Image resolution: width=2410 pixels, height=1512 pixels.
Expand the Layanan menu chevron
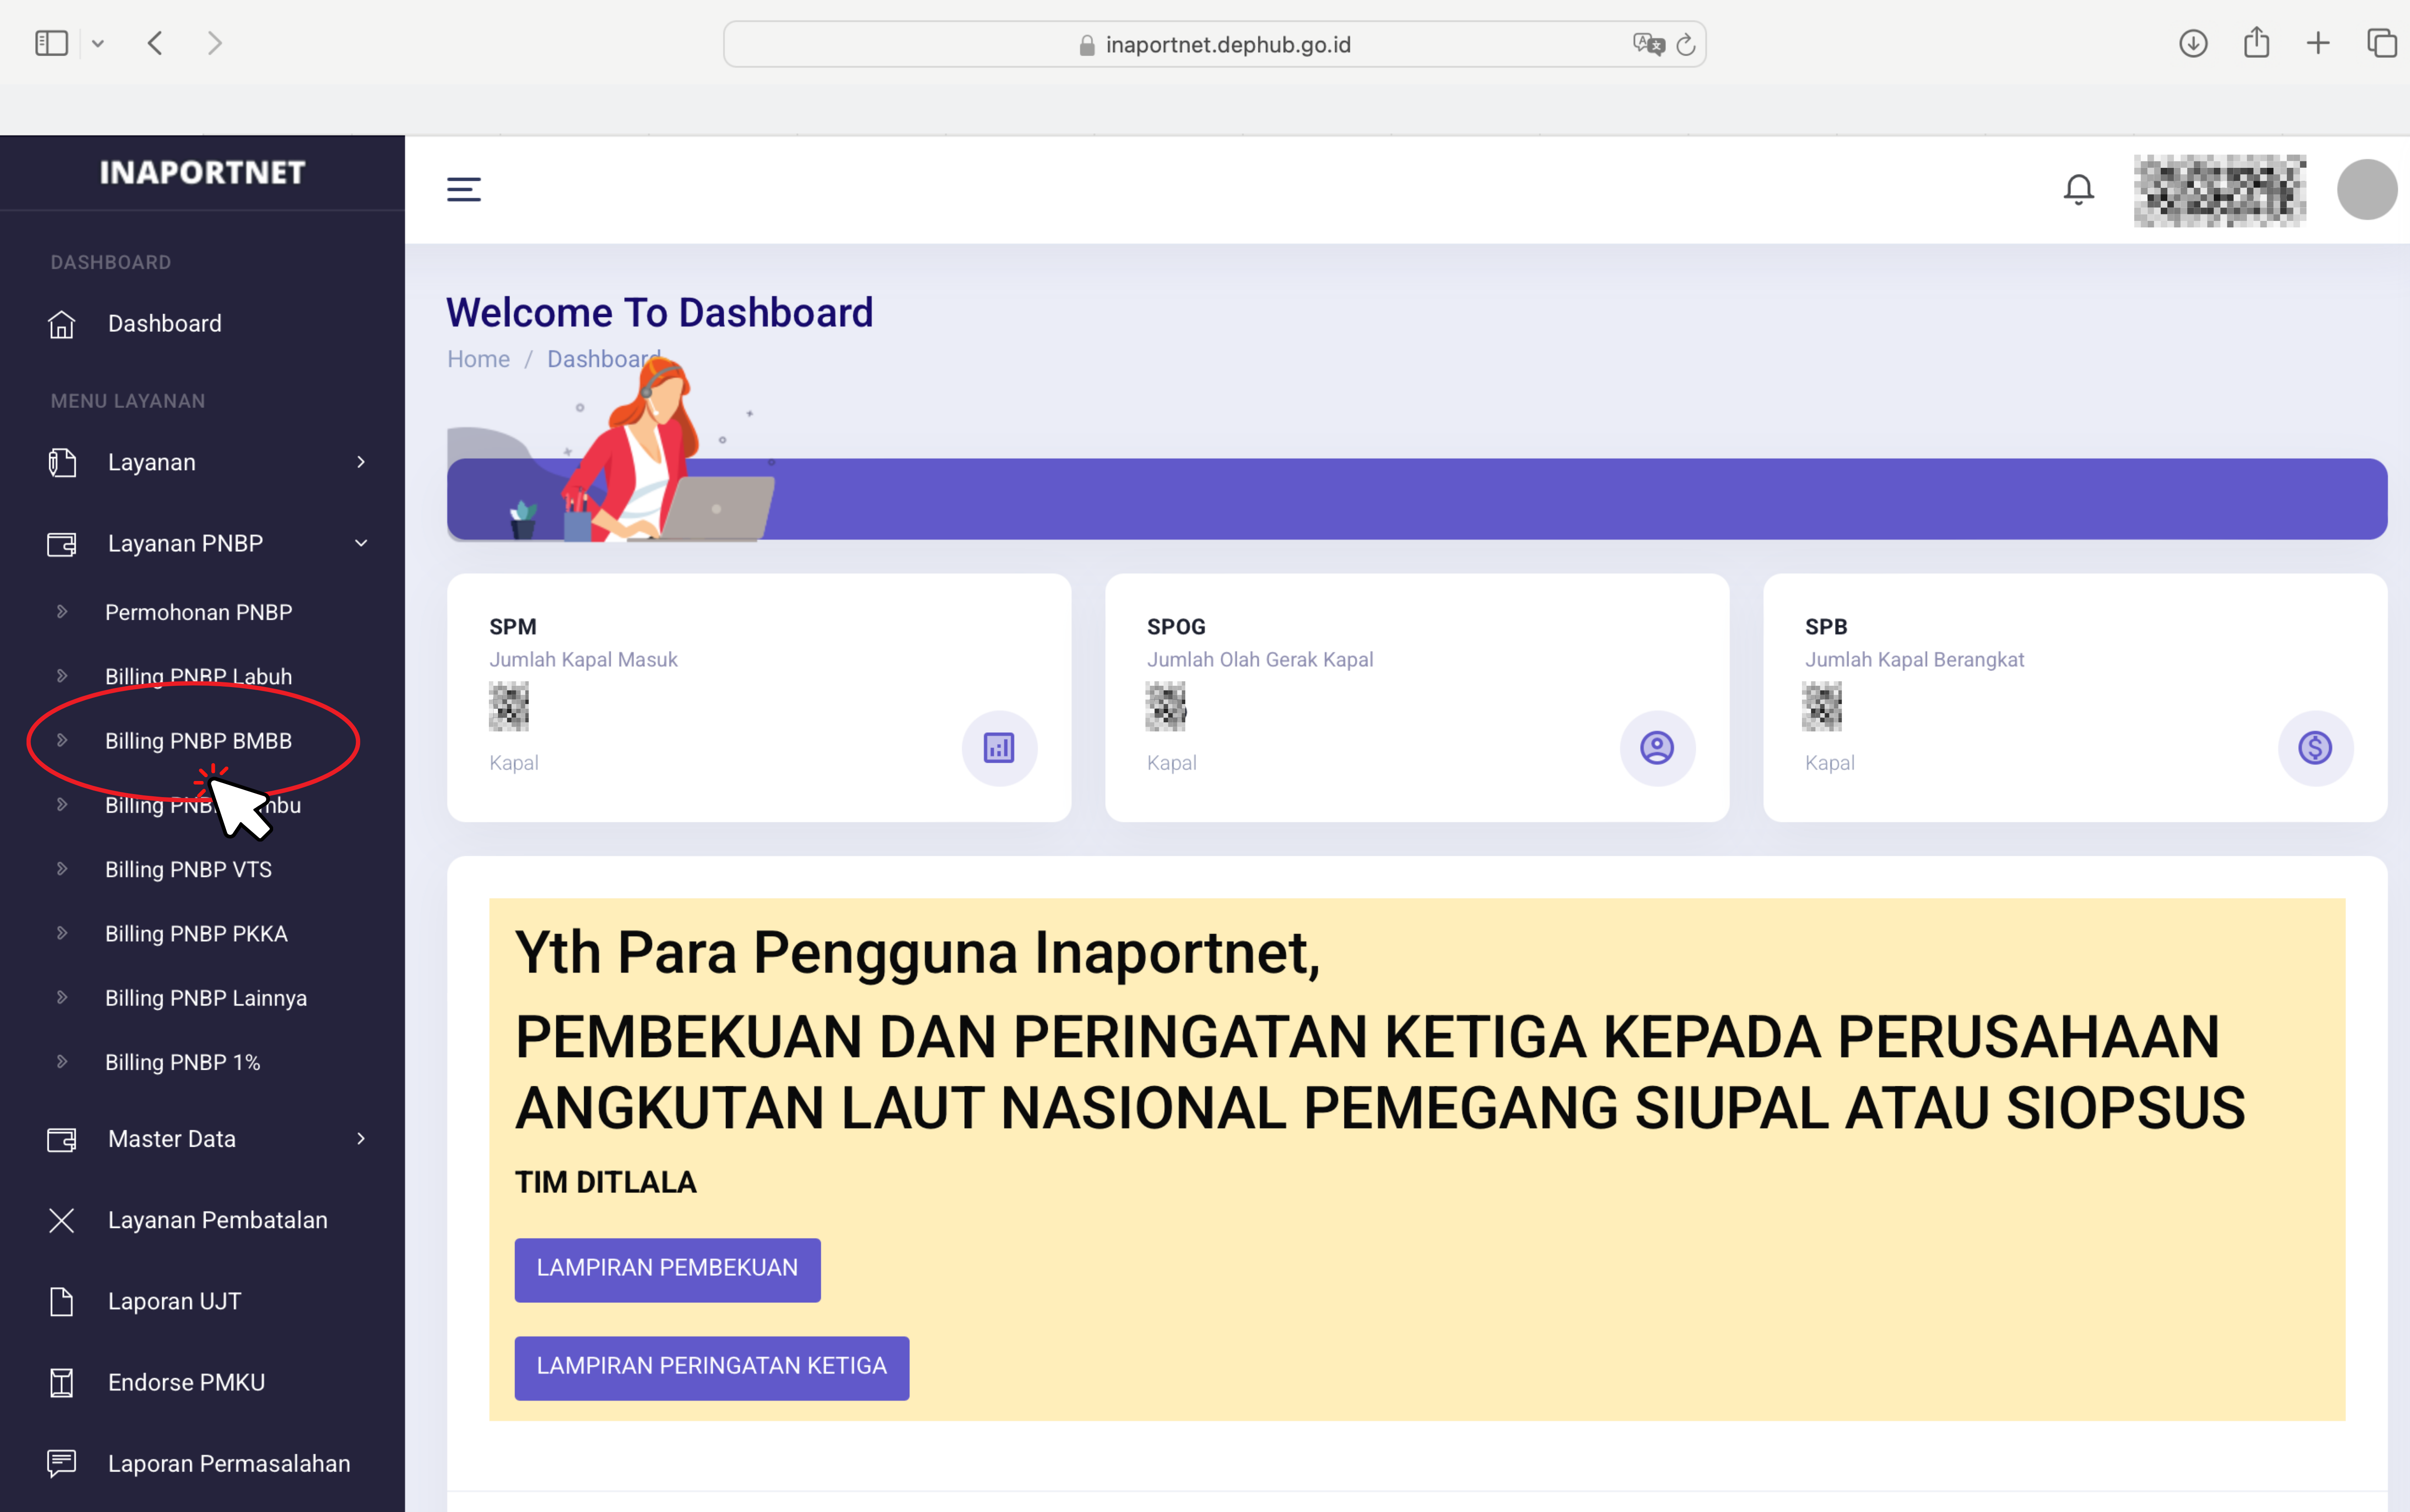(x=361, y=462)
